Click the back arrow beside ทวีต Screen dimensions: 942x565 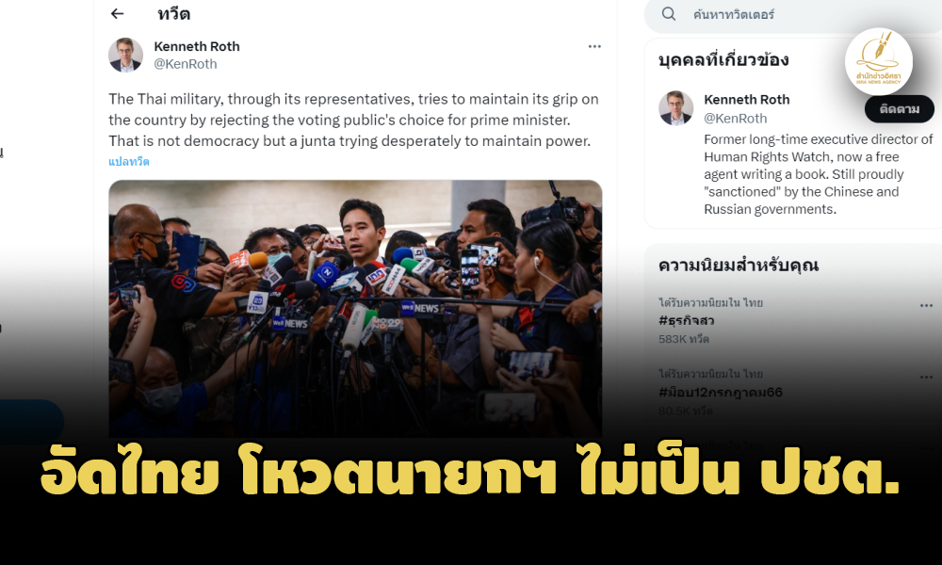click(117, 13)
